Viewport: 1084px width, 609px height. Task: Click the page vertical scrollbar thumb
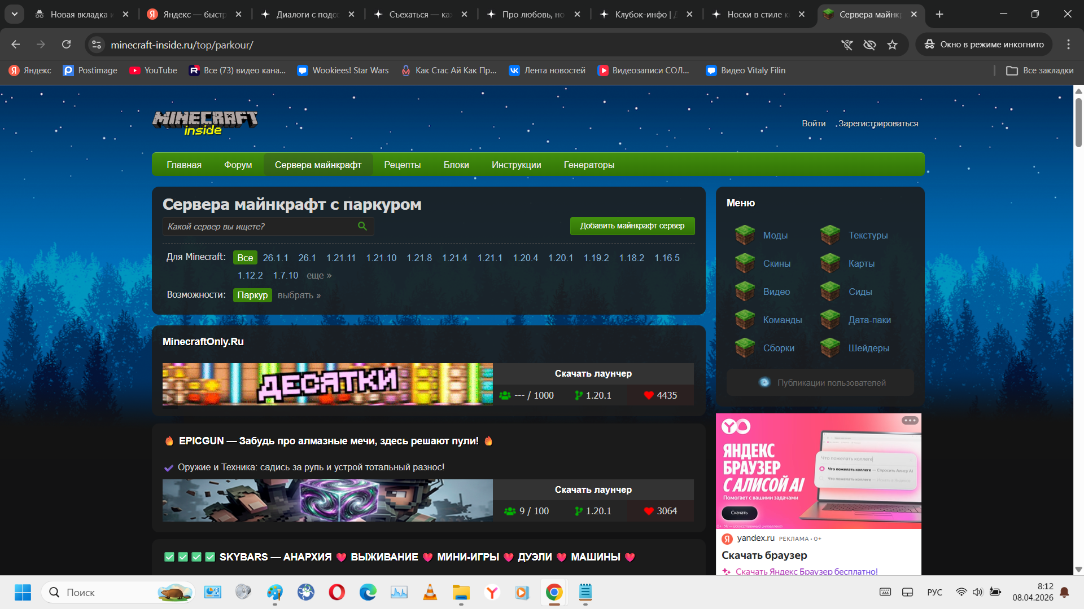tap(1078, 121)
